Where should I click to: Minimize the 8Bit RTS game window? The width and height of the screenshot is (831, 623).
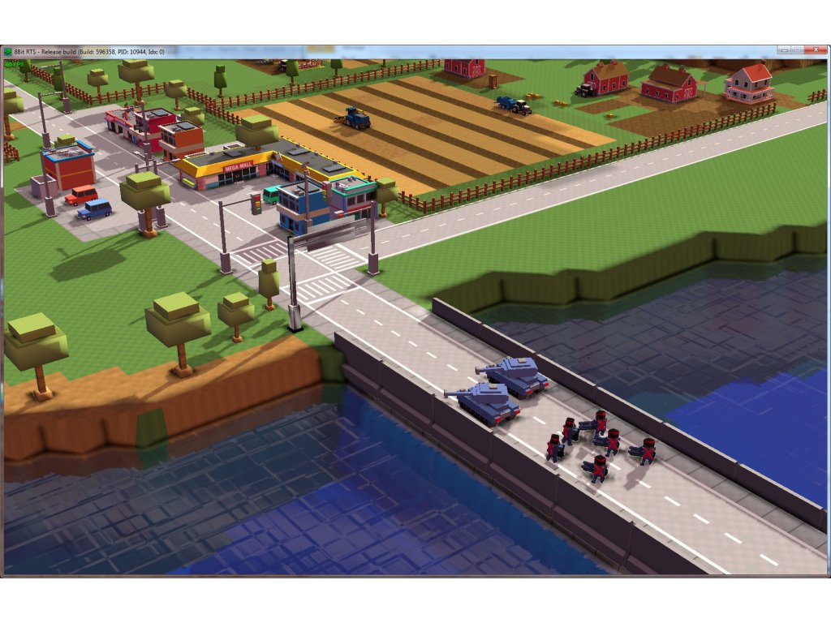click(x=785, y=49)
